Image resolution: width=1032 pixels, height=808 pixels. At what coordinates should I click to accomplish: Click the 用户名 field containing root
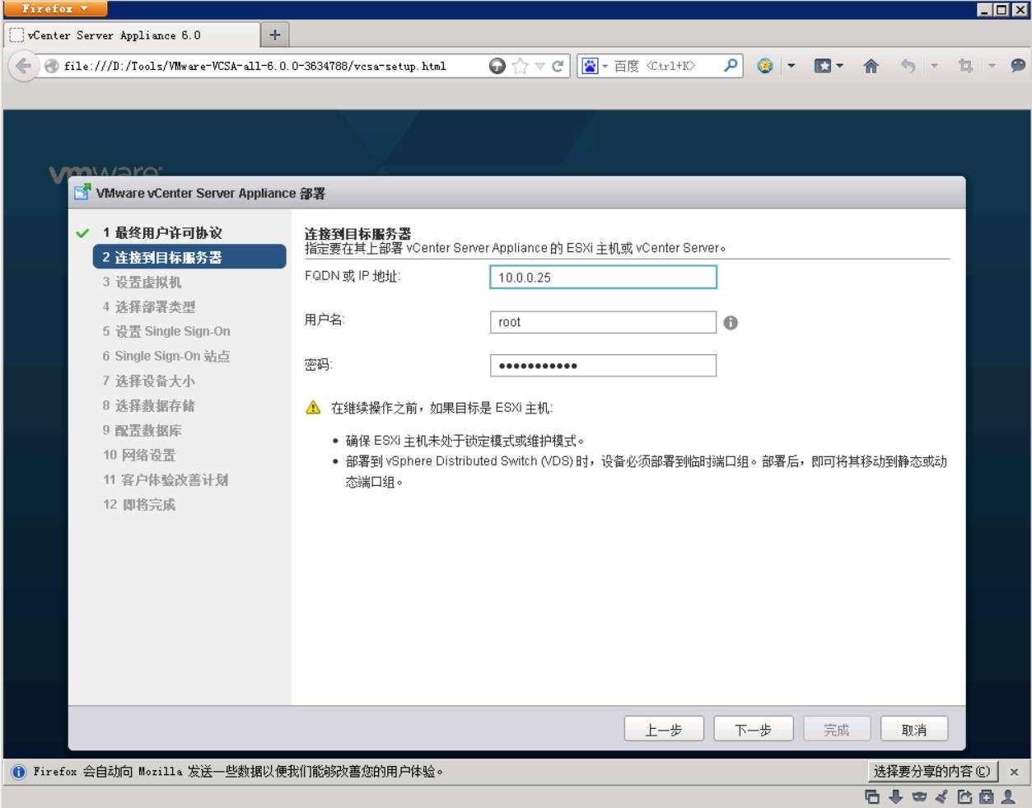(x=603, y=322)
